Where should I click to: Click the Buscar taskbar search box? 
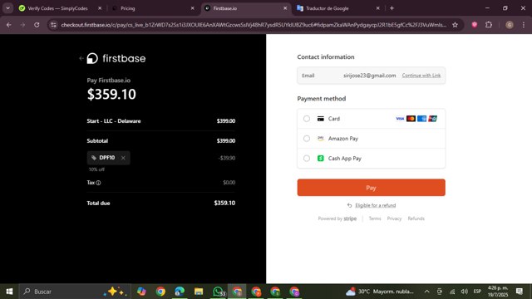click(76, 292)
